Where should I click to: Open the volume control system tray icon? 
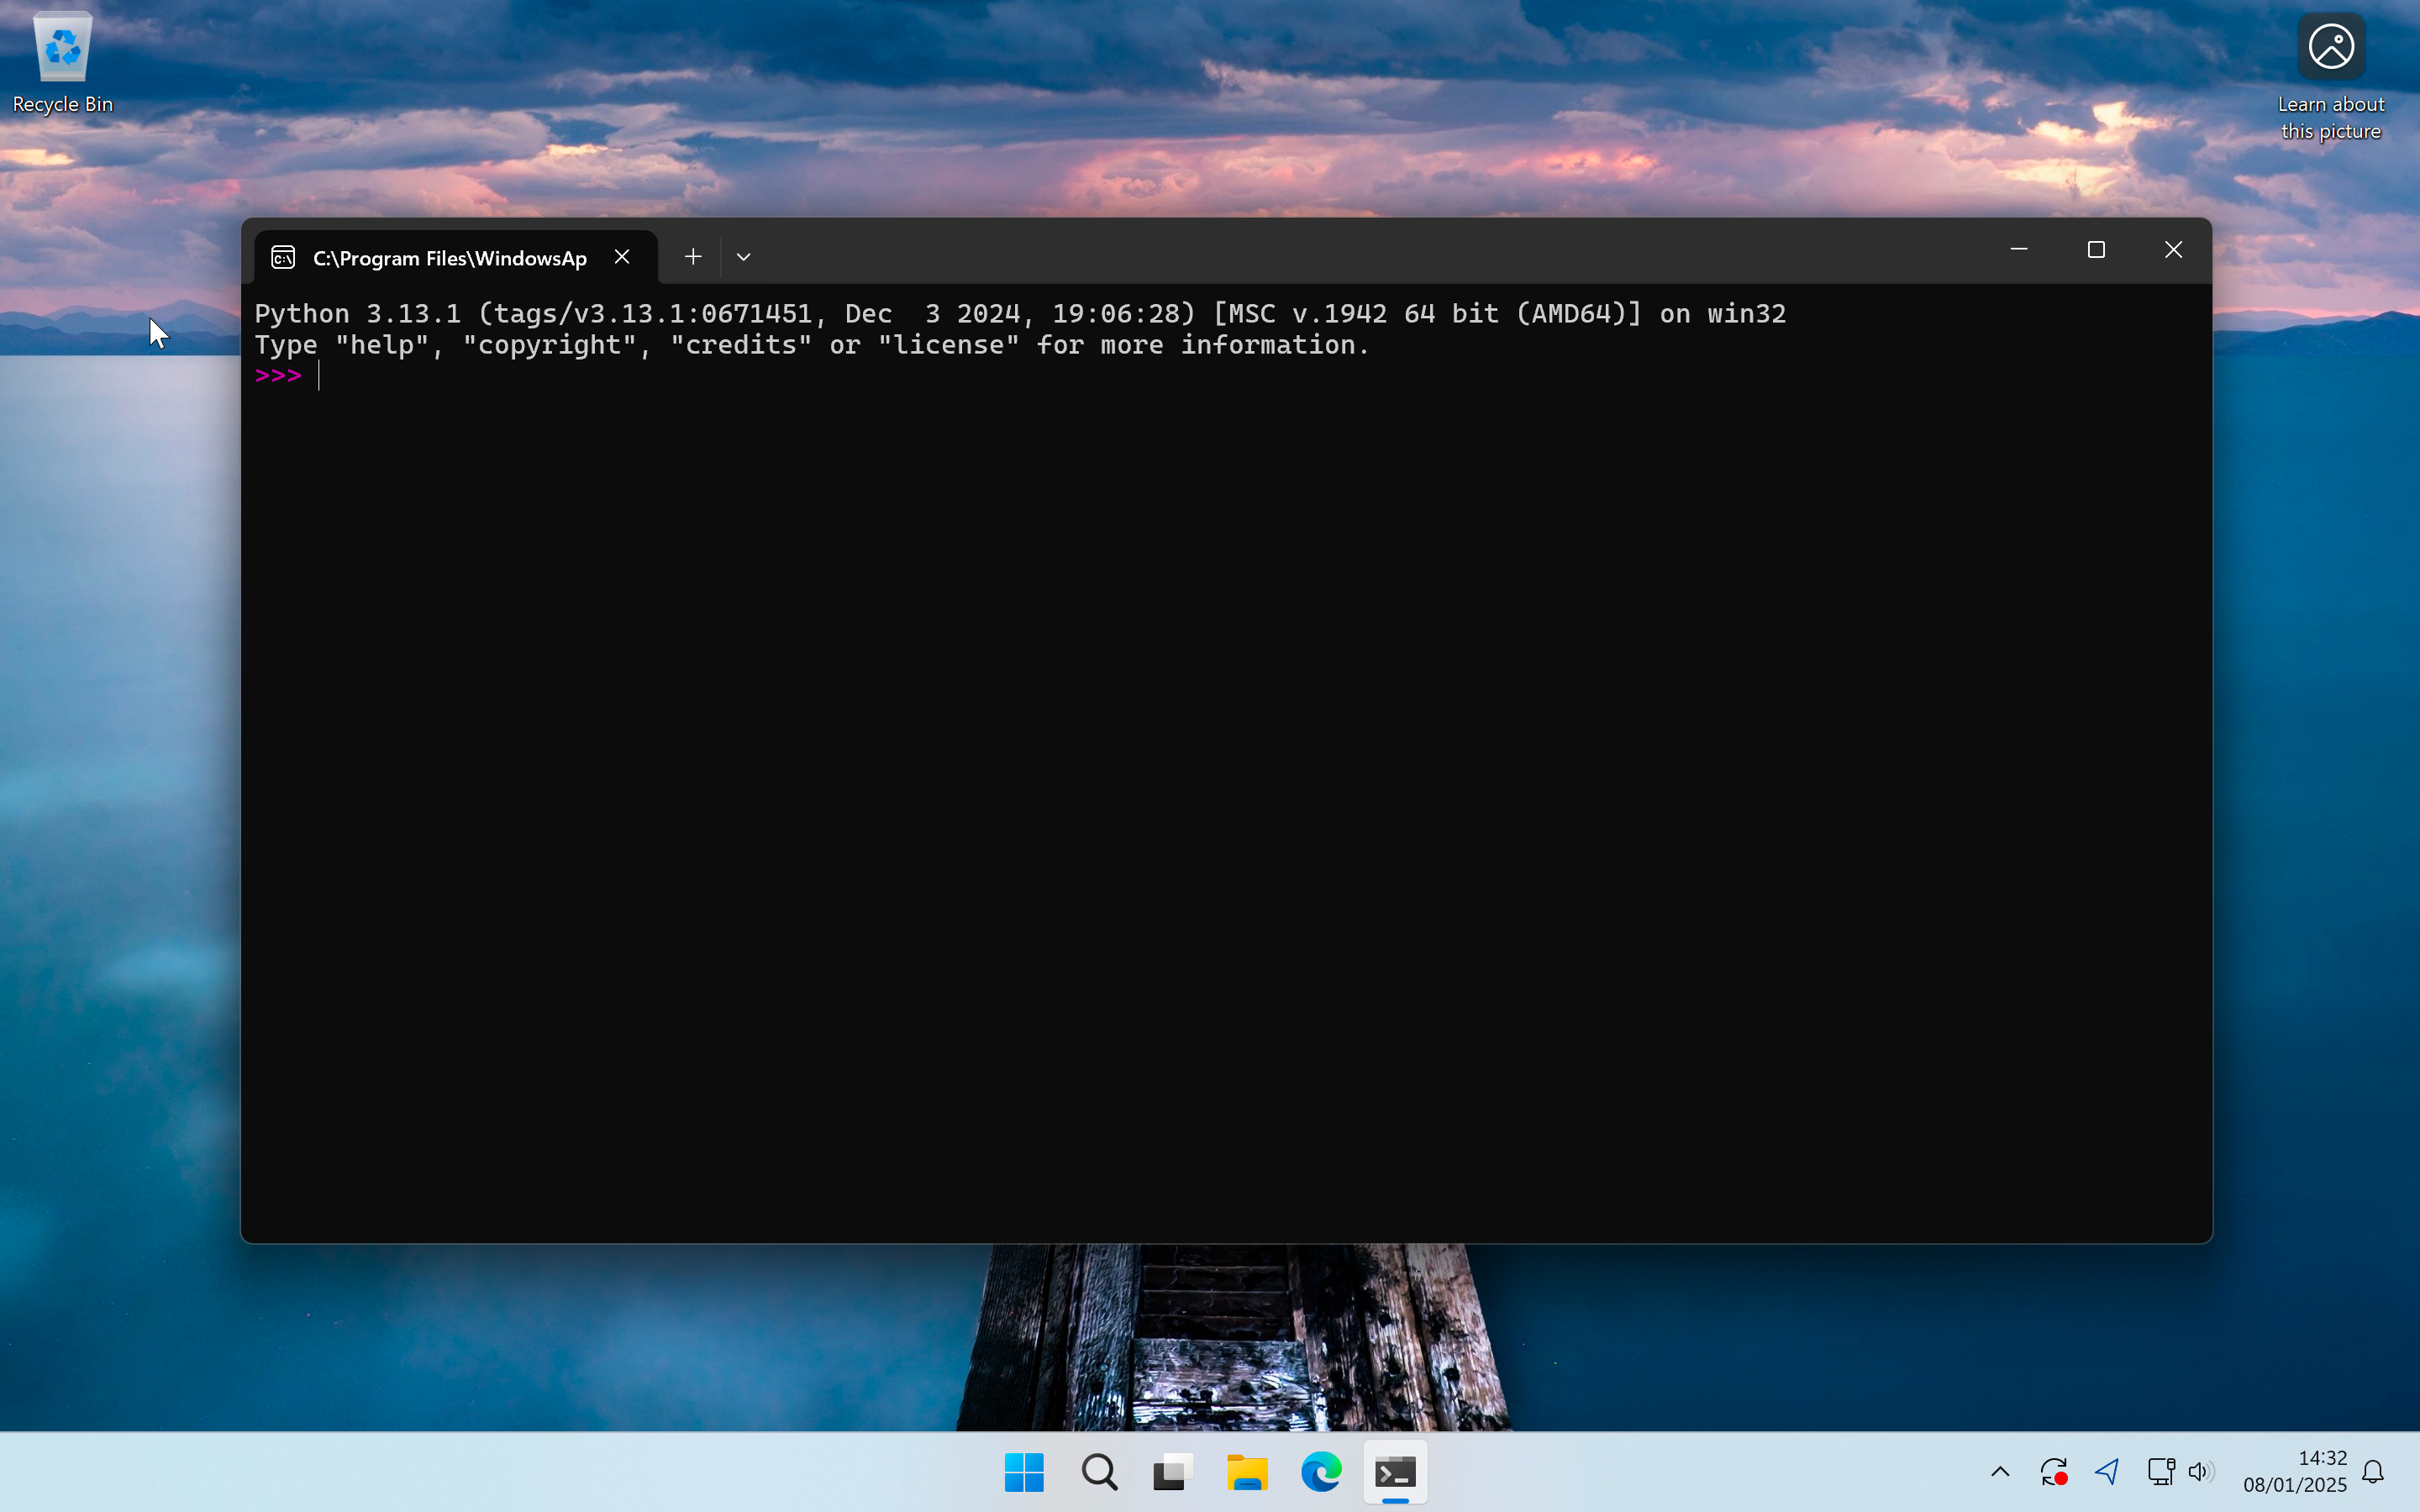click(x=2199, y=1472)
